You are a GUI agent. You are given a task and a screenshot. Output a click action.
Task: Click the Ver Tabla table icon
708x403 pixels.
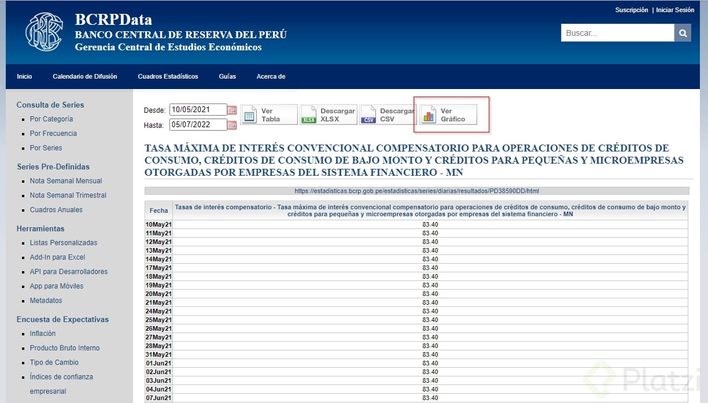(x=250, y=114)
